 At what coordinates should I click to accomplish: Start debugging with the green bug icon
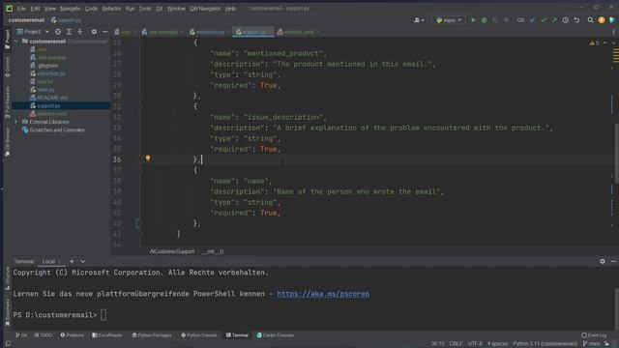tap(484, 20)
